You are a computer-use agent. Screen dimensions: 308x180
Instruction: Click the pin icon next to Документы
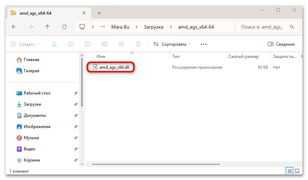click(76, 115)
